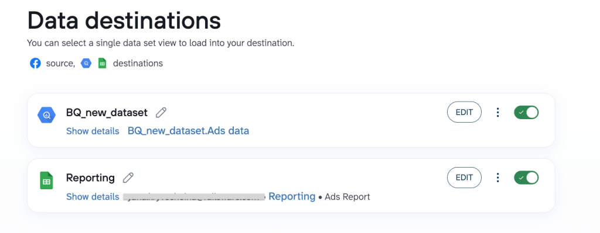This screenshot has height=233, width=600.
Task: Open the three-dot menu for BQ_new_dataset
Action: tap(497, 112)
